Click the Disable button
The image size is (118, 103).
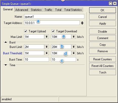tap(103, 32)
